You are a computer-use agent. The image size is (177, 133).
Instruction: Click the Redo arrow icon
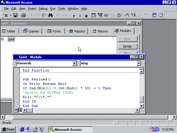pyautogui.click(x=65, y=15)
